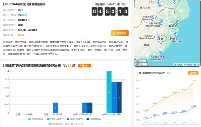Toggle the 2000TEU以下 legend series

tap(37, 119)
